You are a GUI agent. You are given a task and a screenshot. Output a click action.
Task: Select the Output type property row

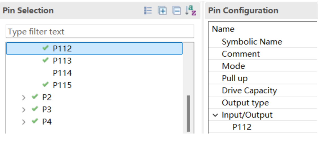tap(263, 103)
